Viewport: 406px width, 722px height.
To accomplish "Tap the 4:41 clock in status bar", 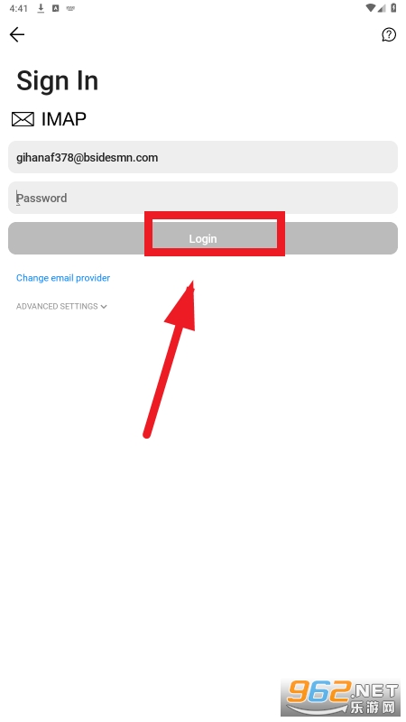I will (x=18, y=8).
